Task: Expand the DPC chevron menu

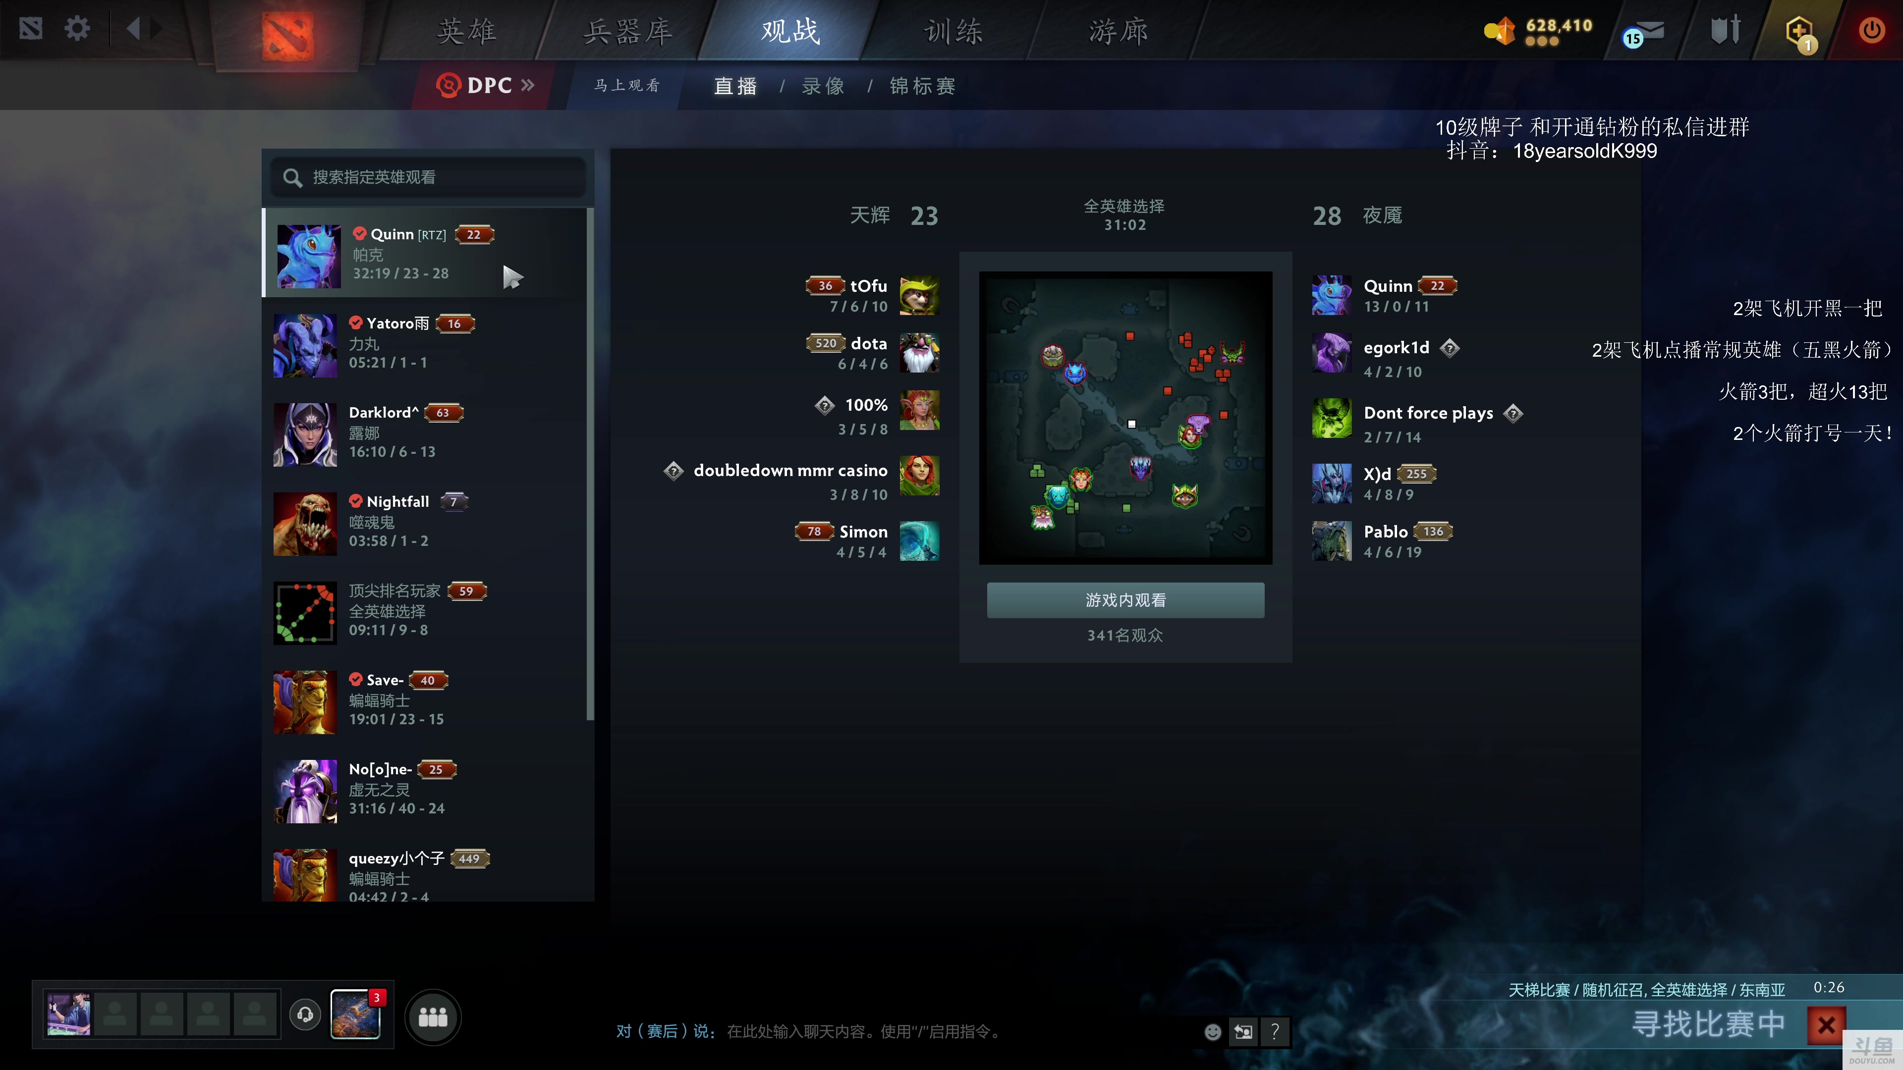Action: [527, 85]
